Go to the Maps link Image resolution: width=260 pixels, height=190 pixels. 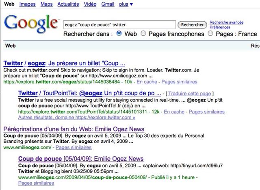tap(47, 4)
